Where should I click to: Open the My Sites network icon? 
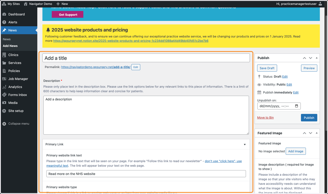4,4
